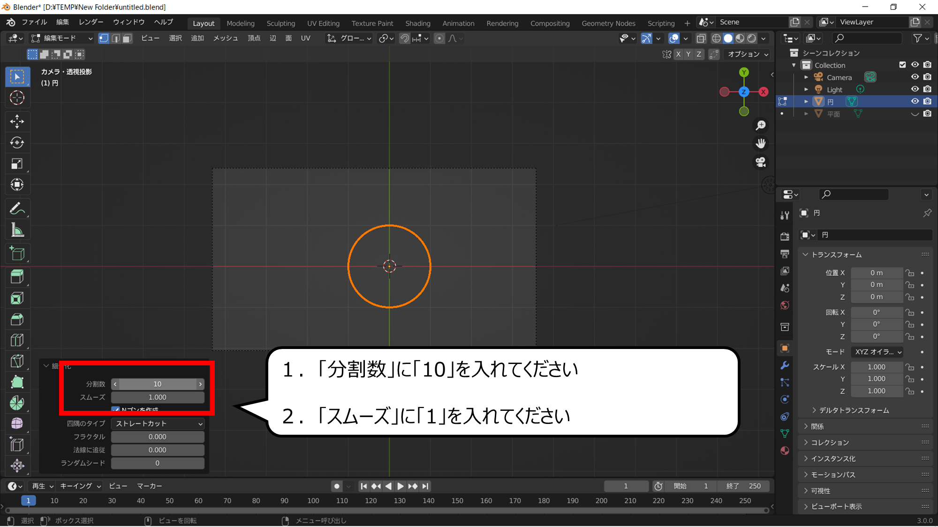The width and height of the screenshot is (938, 527).
Task: Select the Measure tool
Action: coord(17,230)
